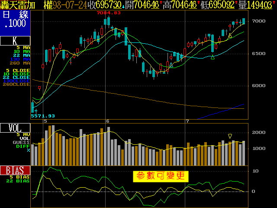Open the K indicator selector box

15,41
